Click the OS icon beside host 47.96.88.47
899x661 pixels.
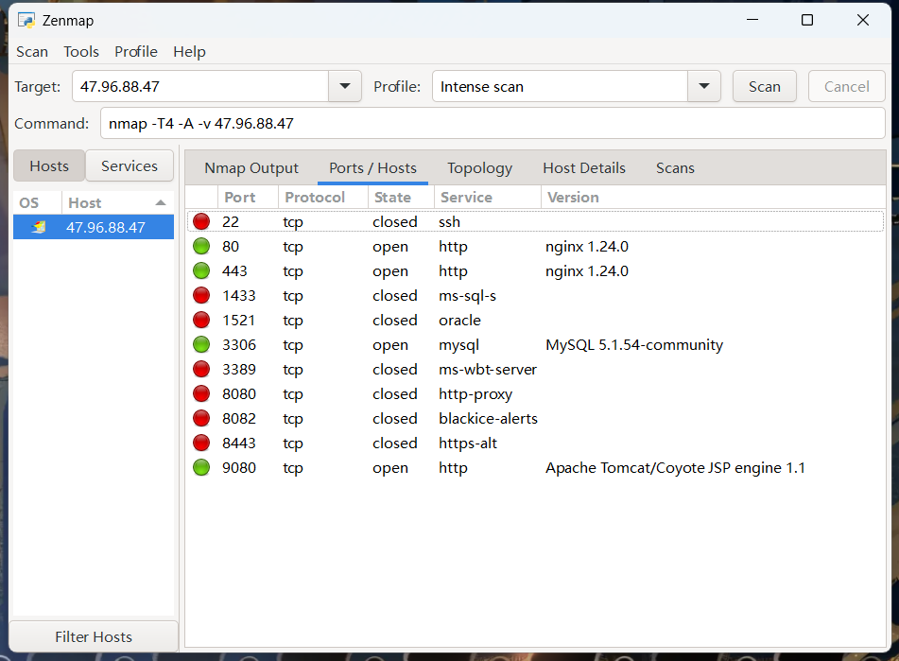(39, 227)
